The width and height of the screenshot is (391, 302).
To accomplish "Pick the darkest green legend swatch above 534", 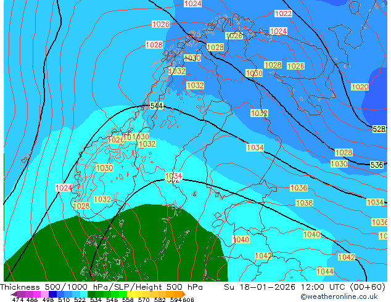I will [x=91, y=294].
